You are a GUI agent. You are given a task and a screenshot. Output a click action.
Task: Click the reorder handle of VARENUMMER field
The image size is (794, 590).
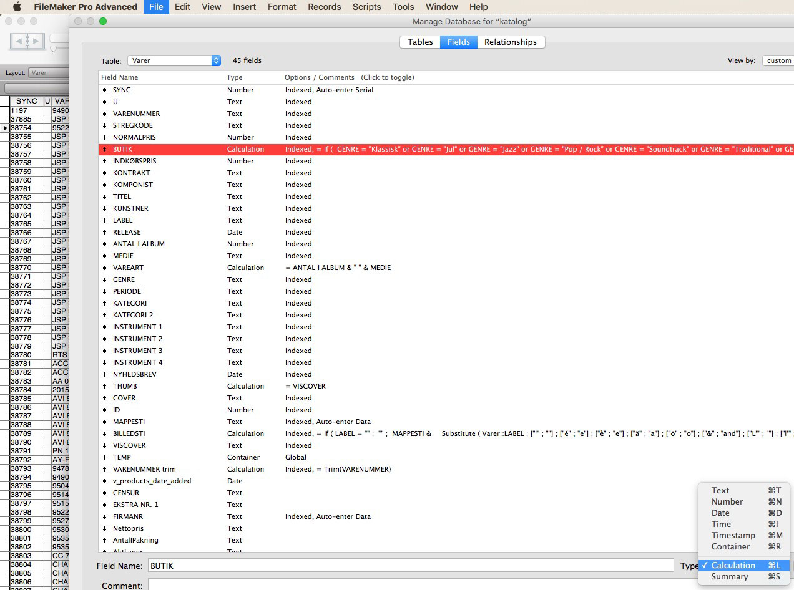105,114
